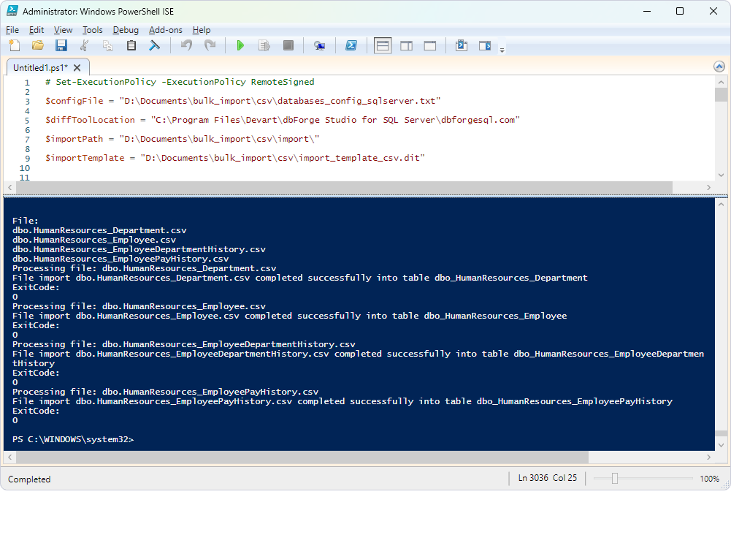Stop operation with the square icon
Image resolution: width=731 pixels, height=554 pixels.
[x=288, y=46]
